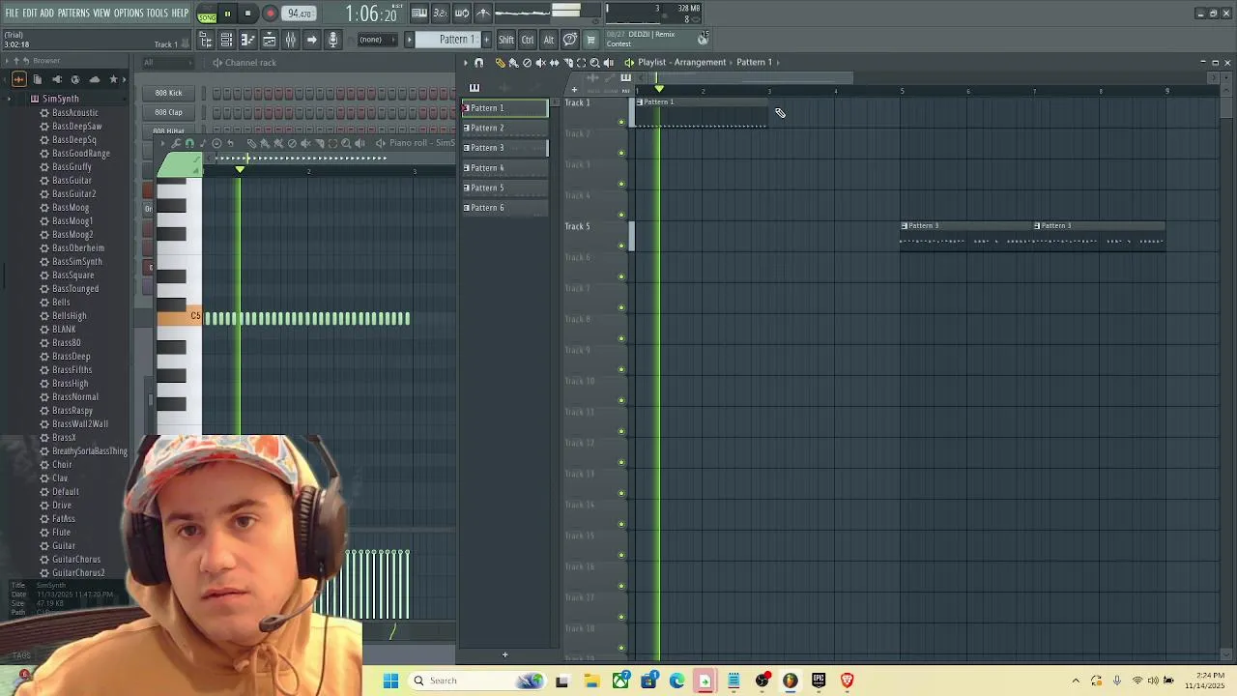Click the browser cloud tab icon
The height and width of the screenshot is (696, 1237).
pyautogui.click(x=95, y=80)
